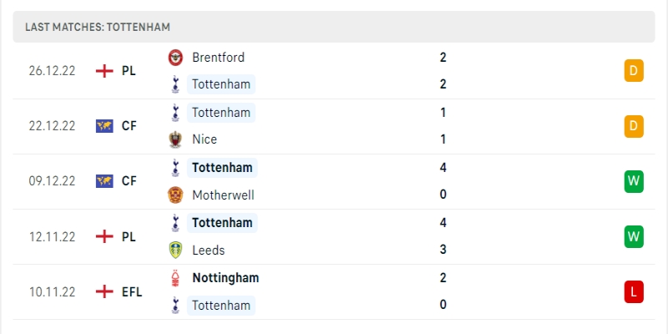Viewport: 668px width, 334px height.
Task: Click the win badge for Motherwell match
Action: [633, 181]
